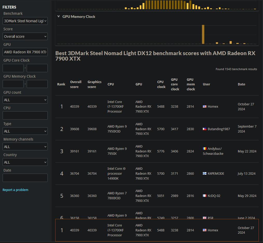Click the GPU Memory Clock maximum field

tap(37, 84)
